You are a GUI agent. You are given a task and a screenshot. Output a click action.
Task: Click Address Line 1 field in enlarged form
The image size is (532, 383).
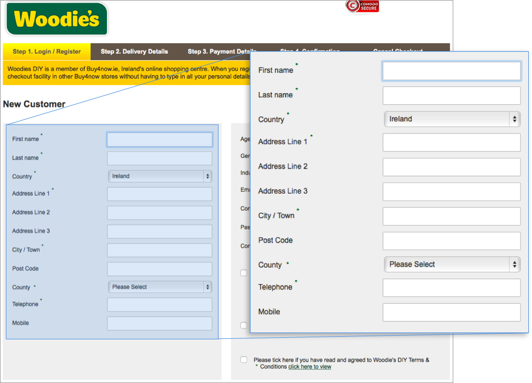coord(451,143)
